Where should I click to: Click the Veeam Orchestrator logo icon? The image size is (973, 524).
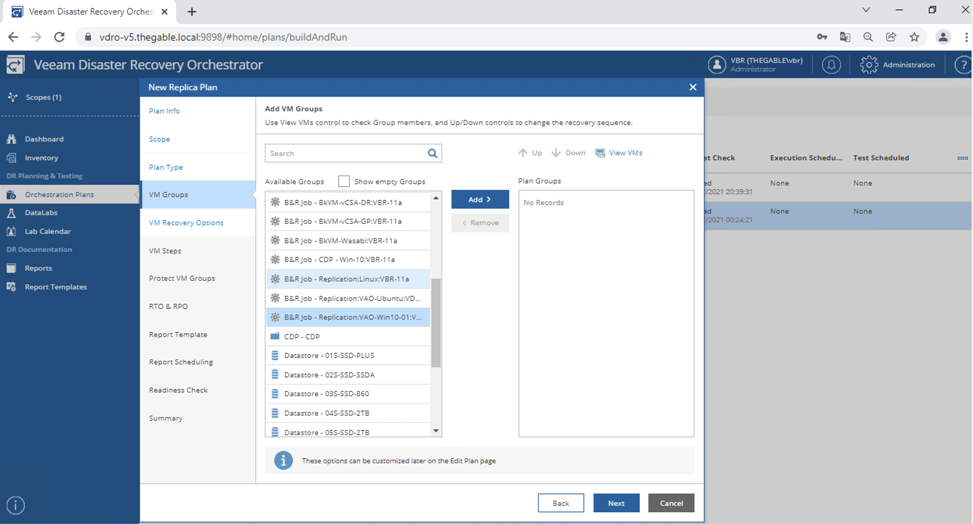tap(16, 65)
